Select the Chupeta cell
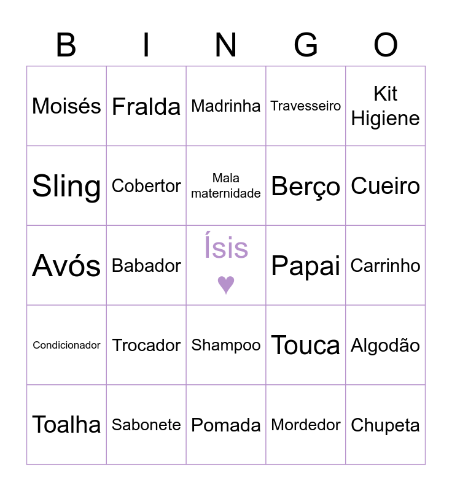The height and width of the screenshot is (491, 452). click(x=386, y=425)
